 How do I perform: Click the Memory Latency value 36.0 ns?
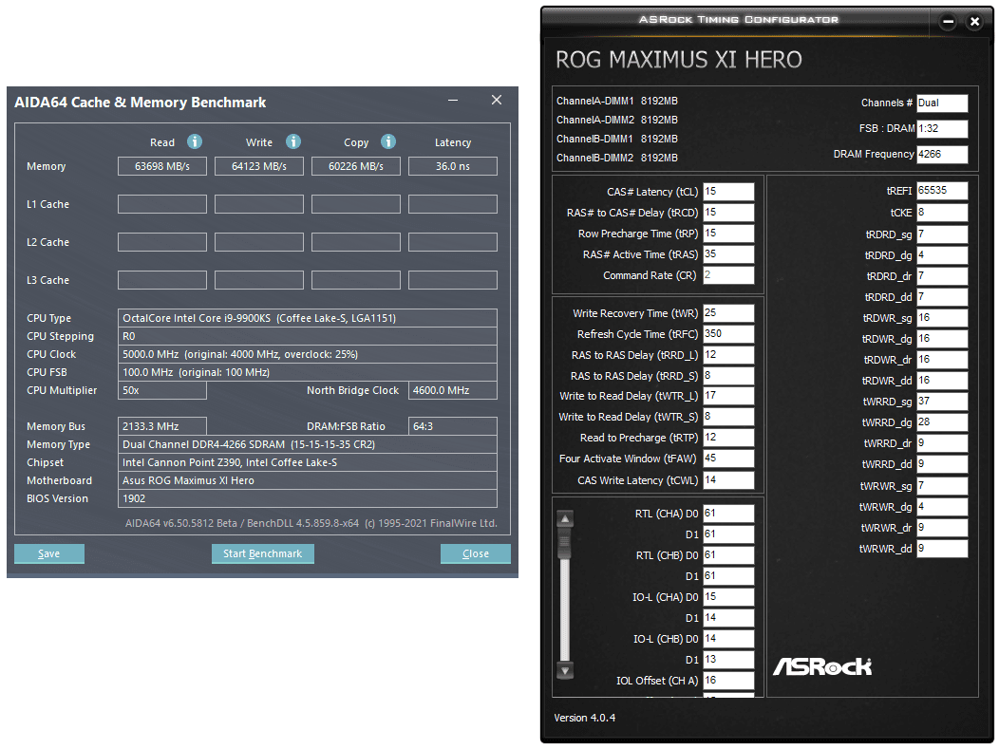tap(453, 166)
